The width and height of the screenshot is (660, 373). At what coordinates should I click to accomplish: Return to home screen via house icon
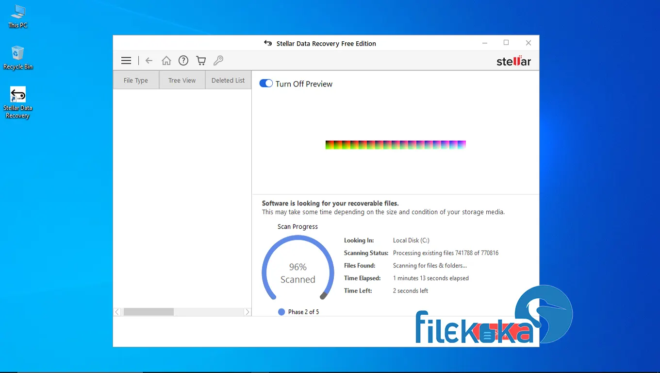(x=166, y=61)
